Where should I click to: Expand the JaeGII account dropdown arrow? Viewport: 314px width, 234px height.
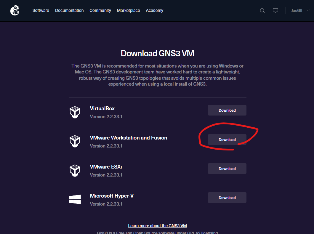point(308,10)
